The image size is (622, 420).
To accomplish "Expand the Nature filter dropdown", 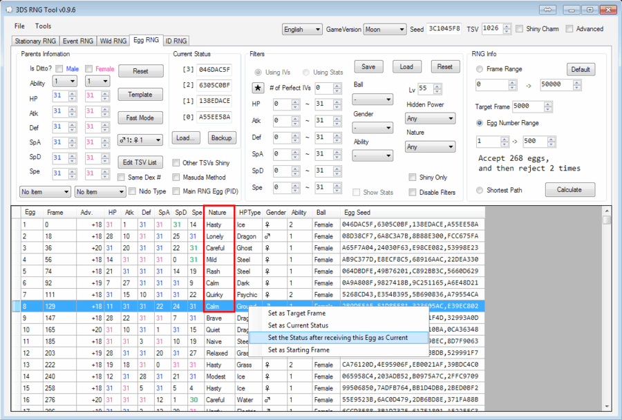I will tap(429, 146).
